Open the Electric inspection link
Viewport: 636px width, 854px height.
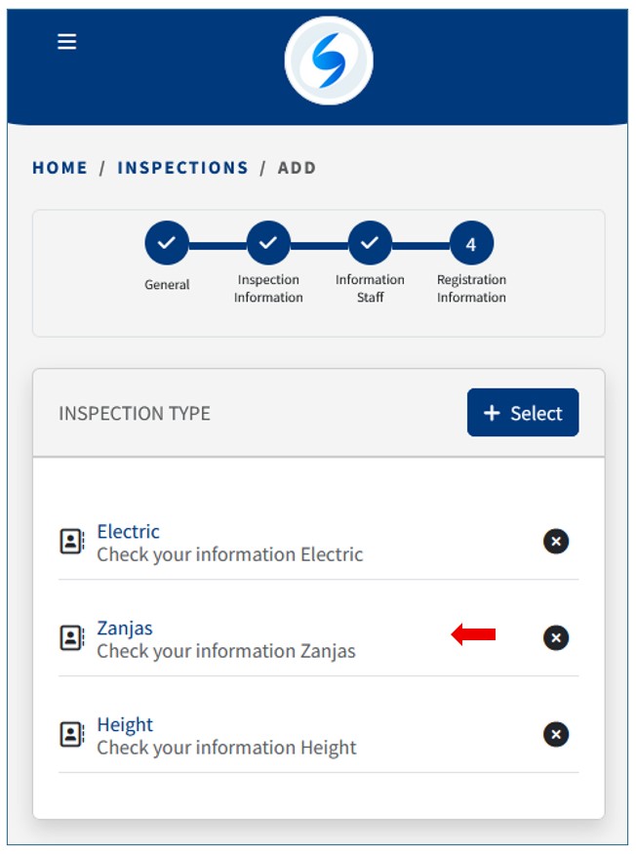pos(128,532)
